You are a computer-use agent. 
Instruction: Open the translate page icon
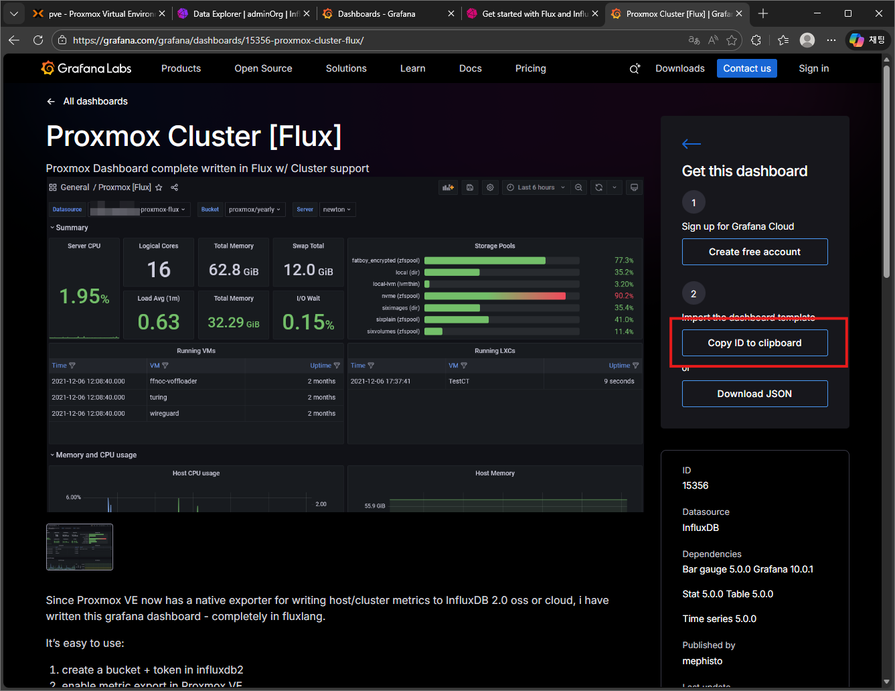[694, 40]
